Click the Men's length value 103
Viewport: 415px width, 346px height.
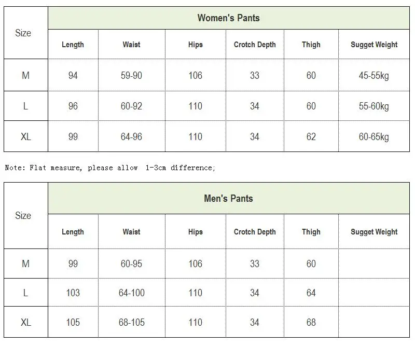[73, 293]
